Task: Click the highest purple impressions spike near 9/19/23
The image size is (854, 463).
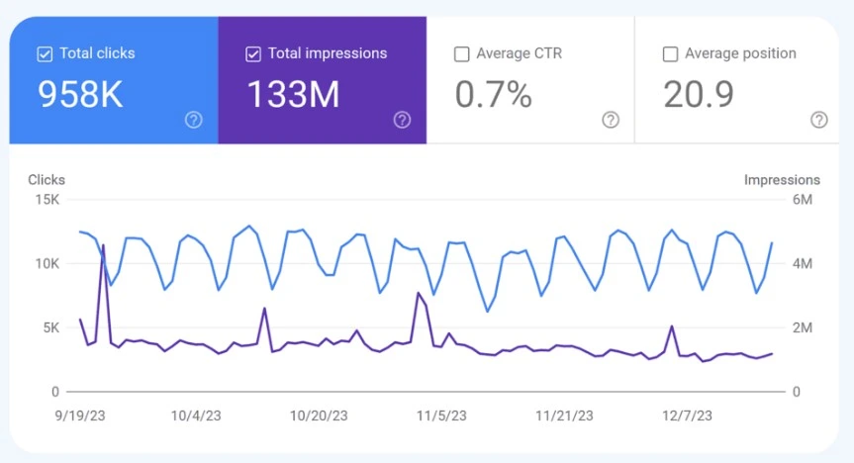Action: tap(103, 245)
